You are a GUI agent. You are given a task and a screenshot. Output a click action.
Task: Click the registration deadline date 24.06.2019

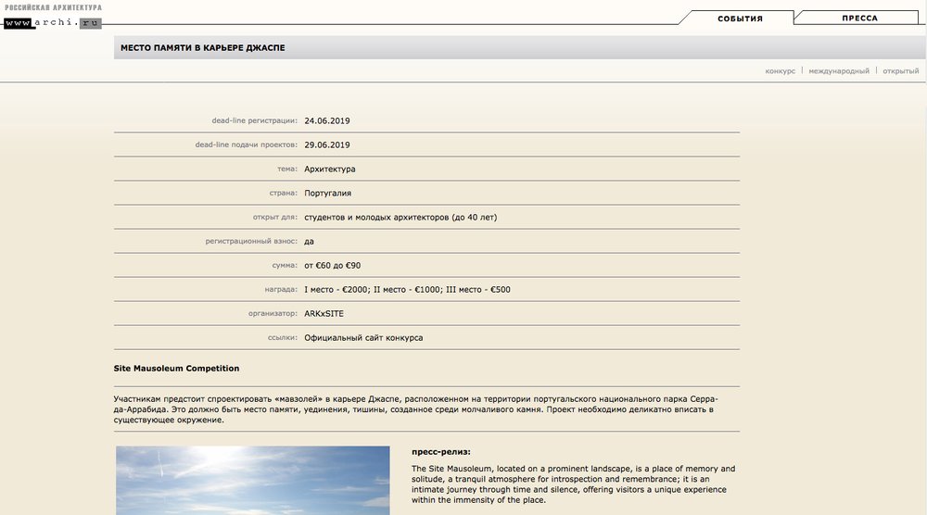pyautogui.click(x=327, y=120)
